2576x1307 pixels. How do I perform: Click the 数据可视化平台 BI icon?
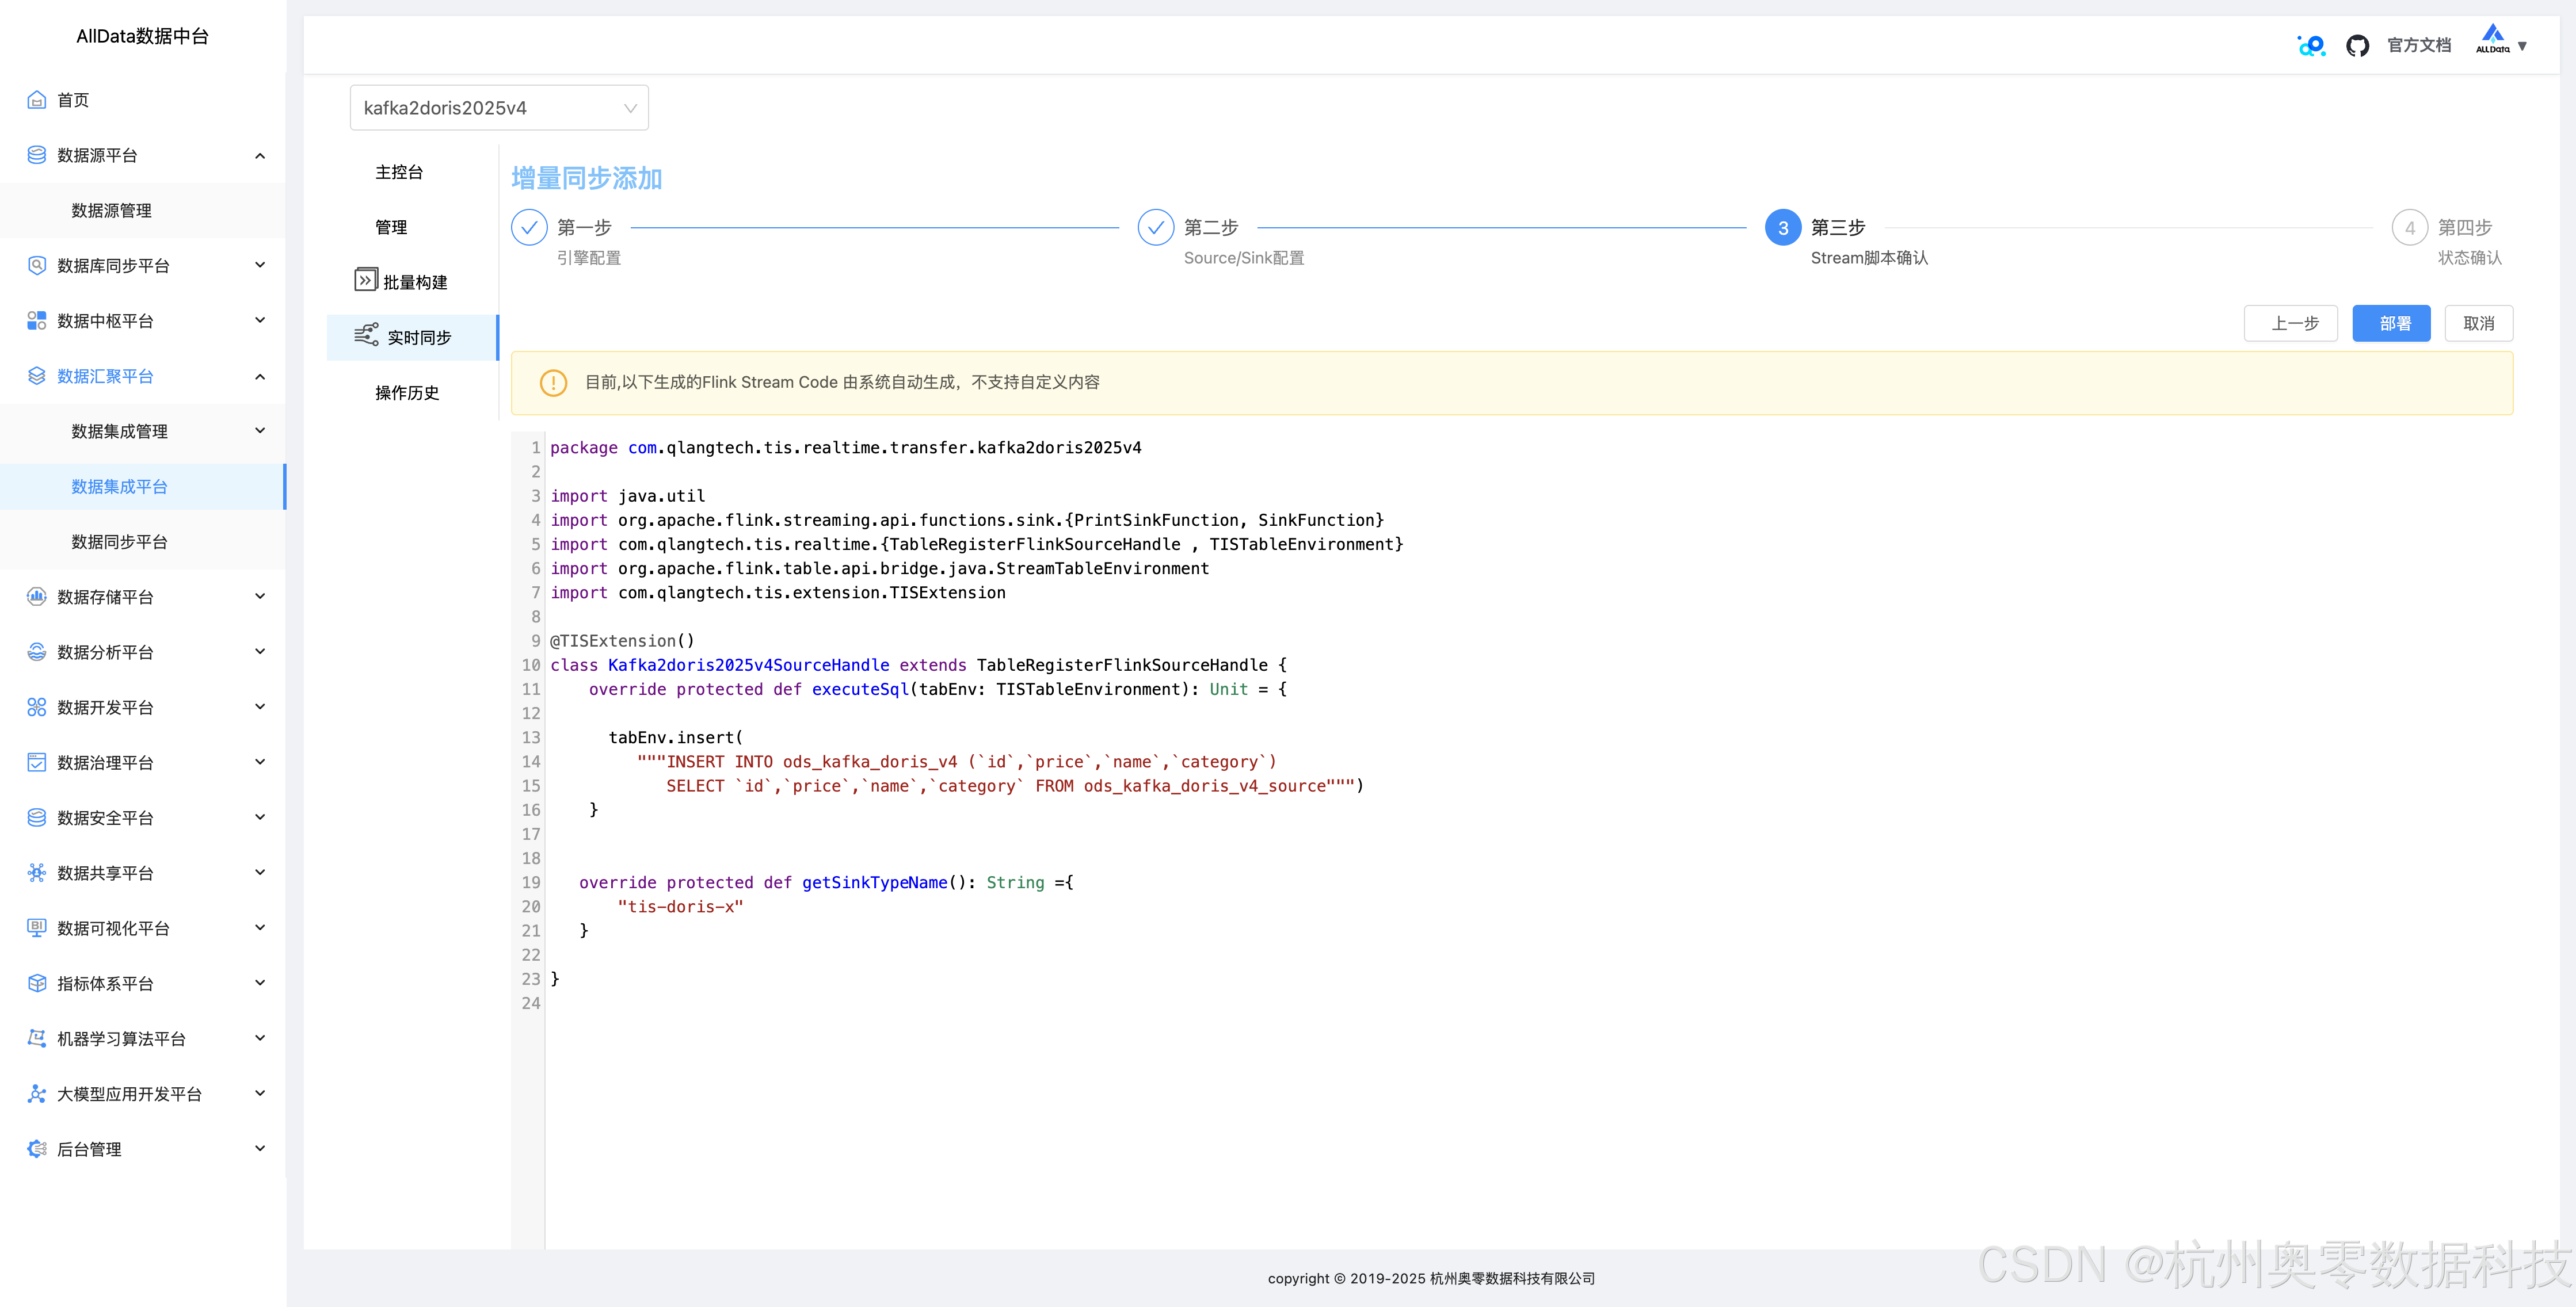click(x=37, y=927)
